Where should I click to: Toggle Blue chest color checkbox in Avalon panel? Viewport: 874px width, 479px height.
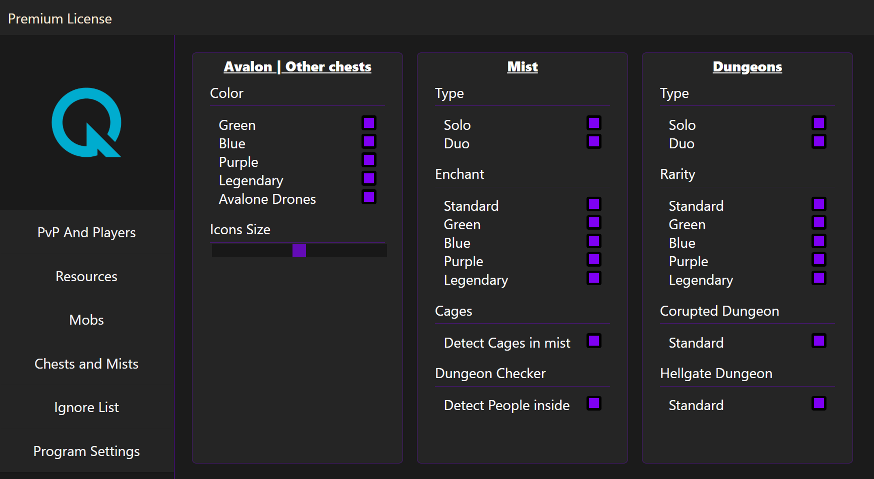(x=369, y=141)
